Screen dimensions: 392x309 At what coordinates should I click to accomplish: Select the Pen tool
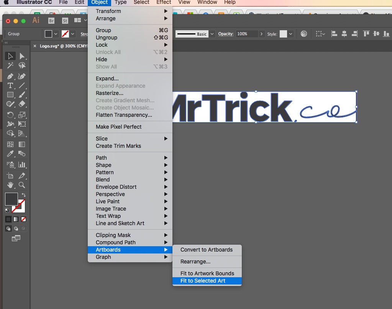[x=10, y=76]
